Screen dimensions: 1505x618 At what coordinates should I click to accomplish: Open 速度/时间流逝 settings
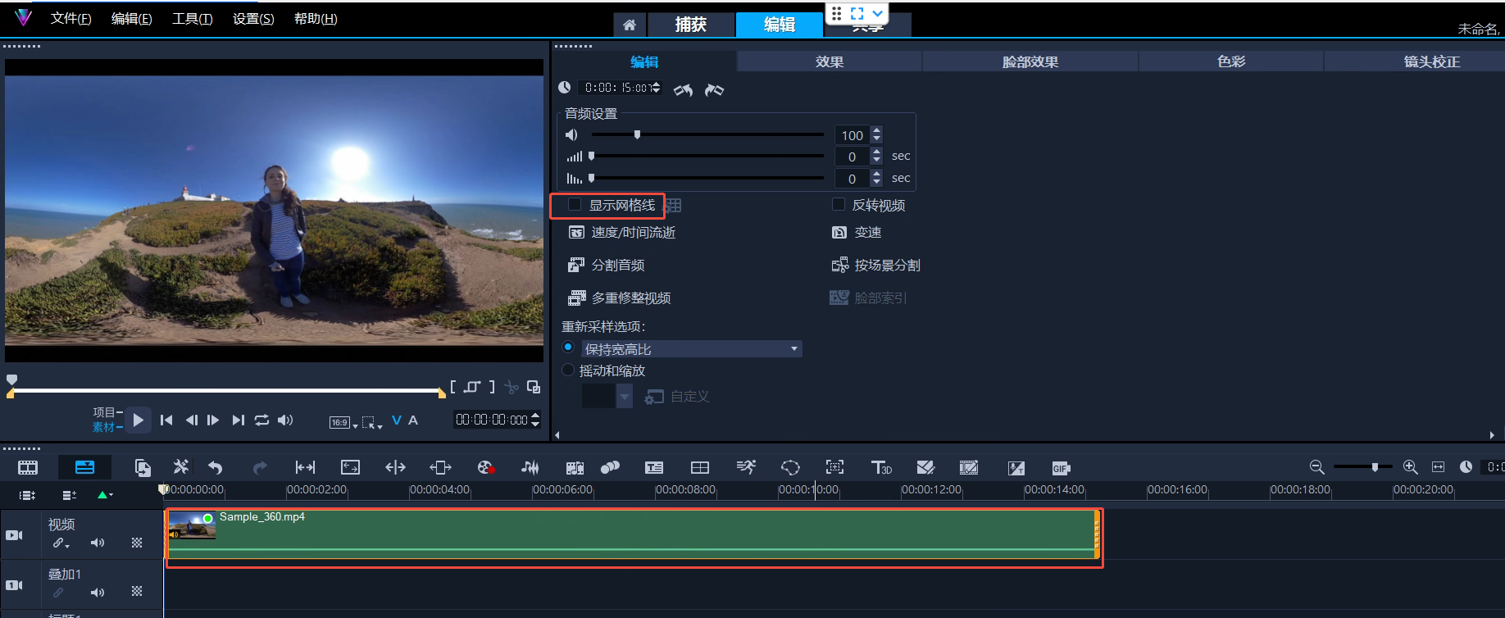pyautogui.click(x=622, y=233)
